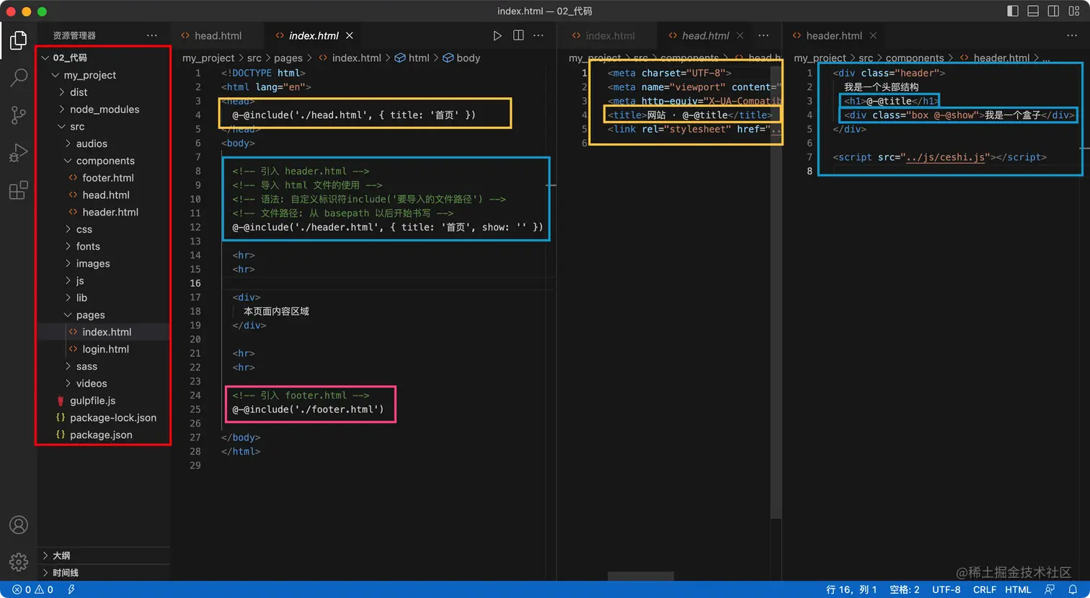
Task: Open Explorer panel more actions menu
Action: click(x=151, y=35)
